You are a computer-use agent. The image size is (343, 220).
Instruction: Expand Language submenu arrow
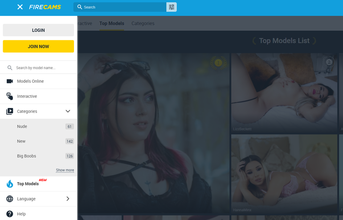(68, 199)
